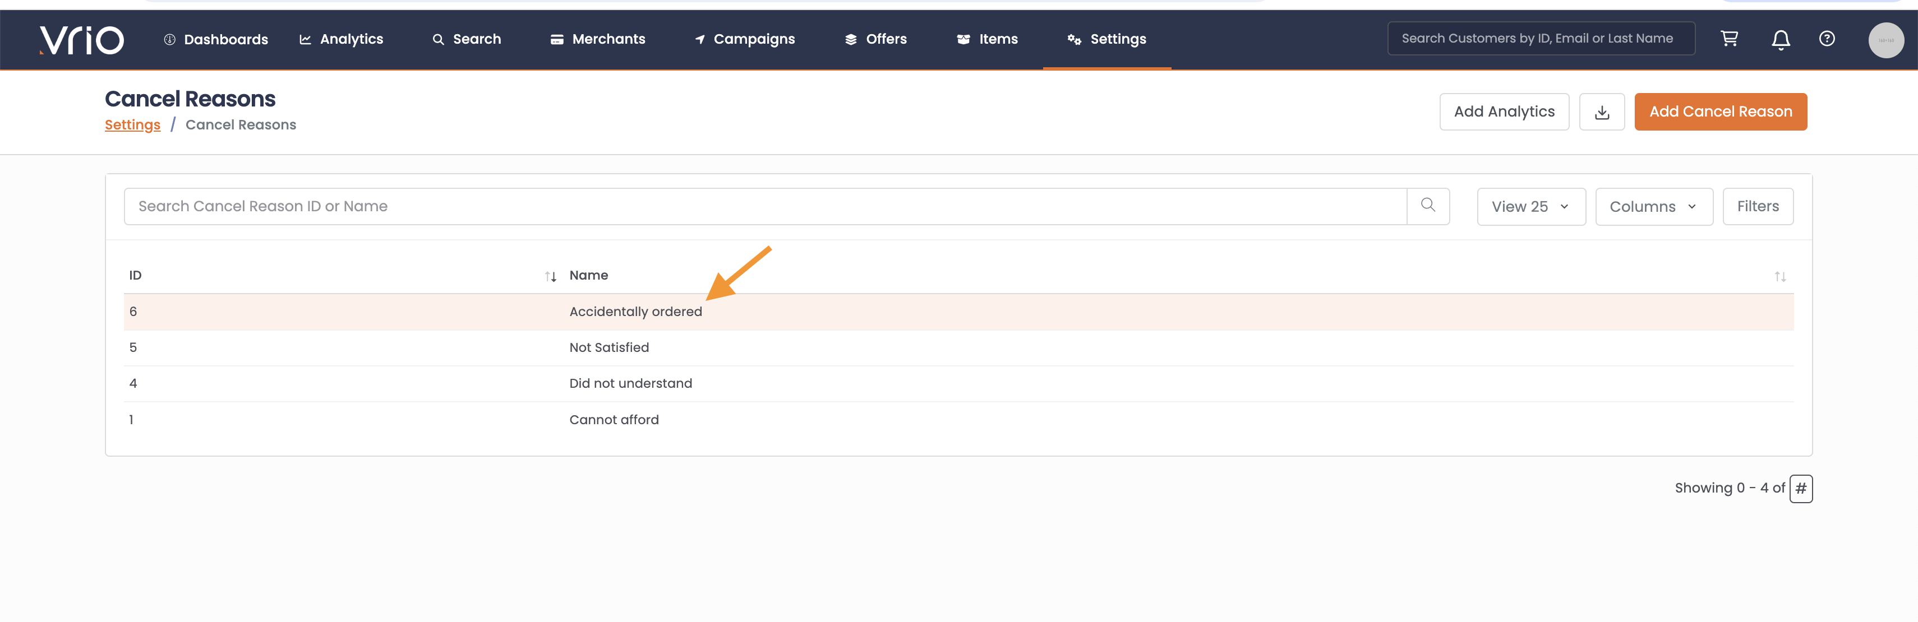This screenshot has height=622, width=1918.
Task: Click the Add Cancel Reason button
Action: tap(1720, 112)
